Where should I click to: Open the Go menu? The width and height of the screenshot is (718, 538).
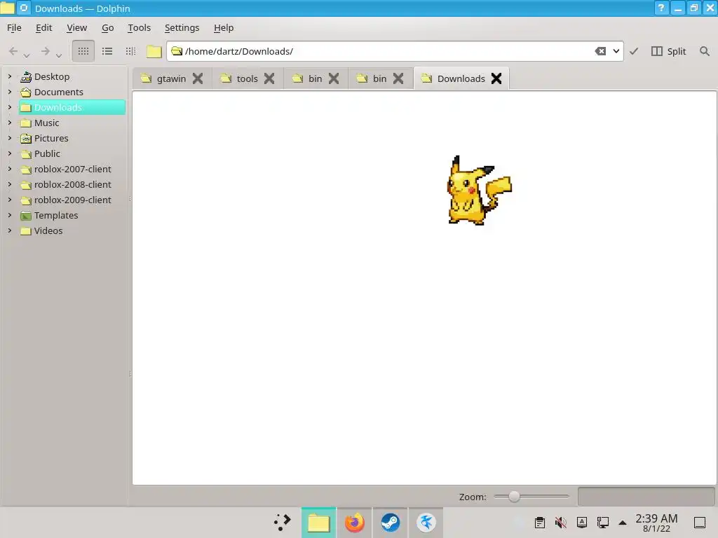point(107,28)
